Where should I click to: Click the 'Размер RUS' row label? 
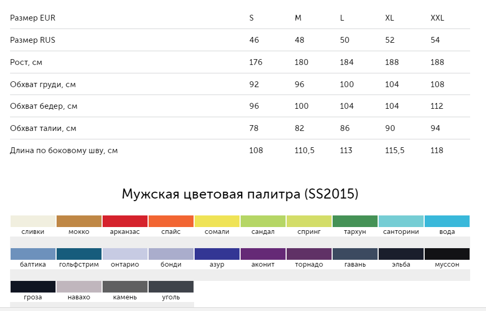[x=33, y=40]
